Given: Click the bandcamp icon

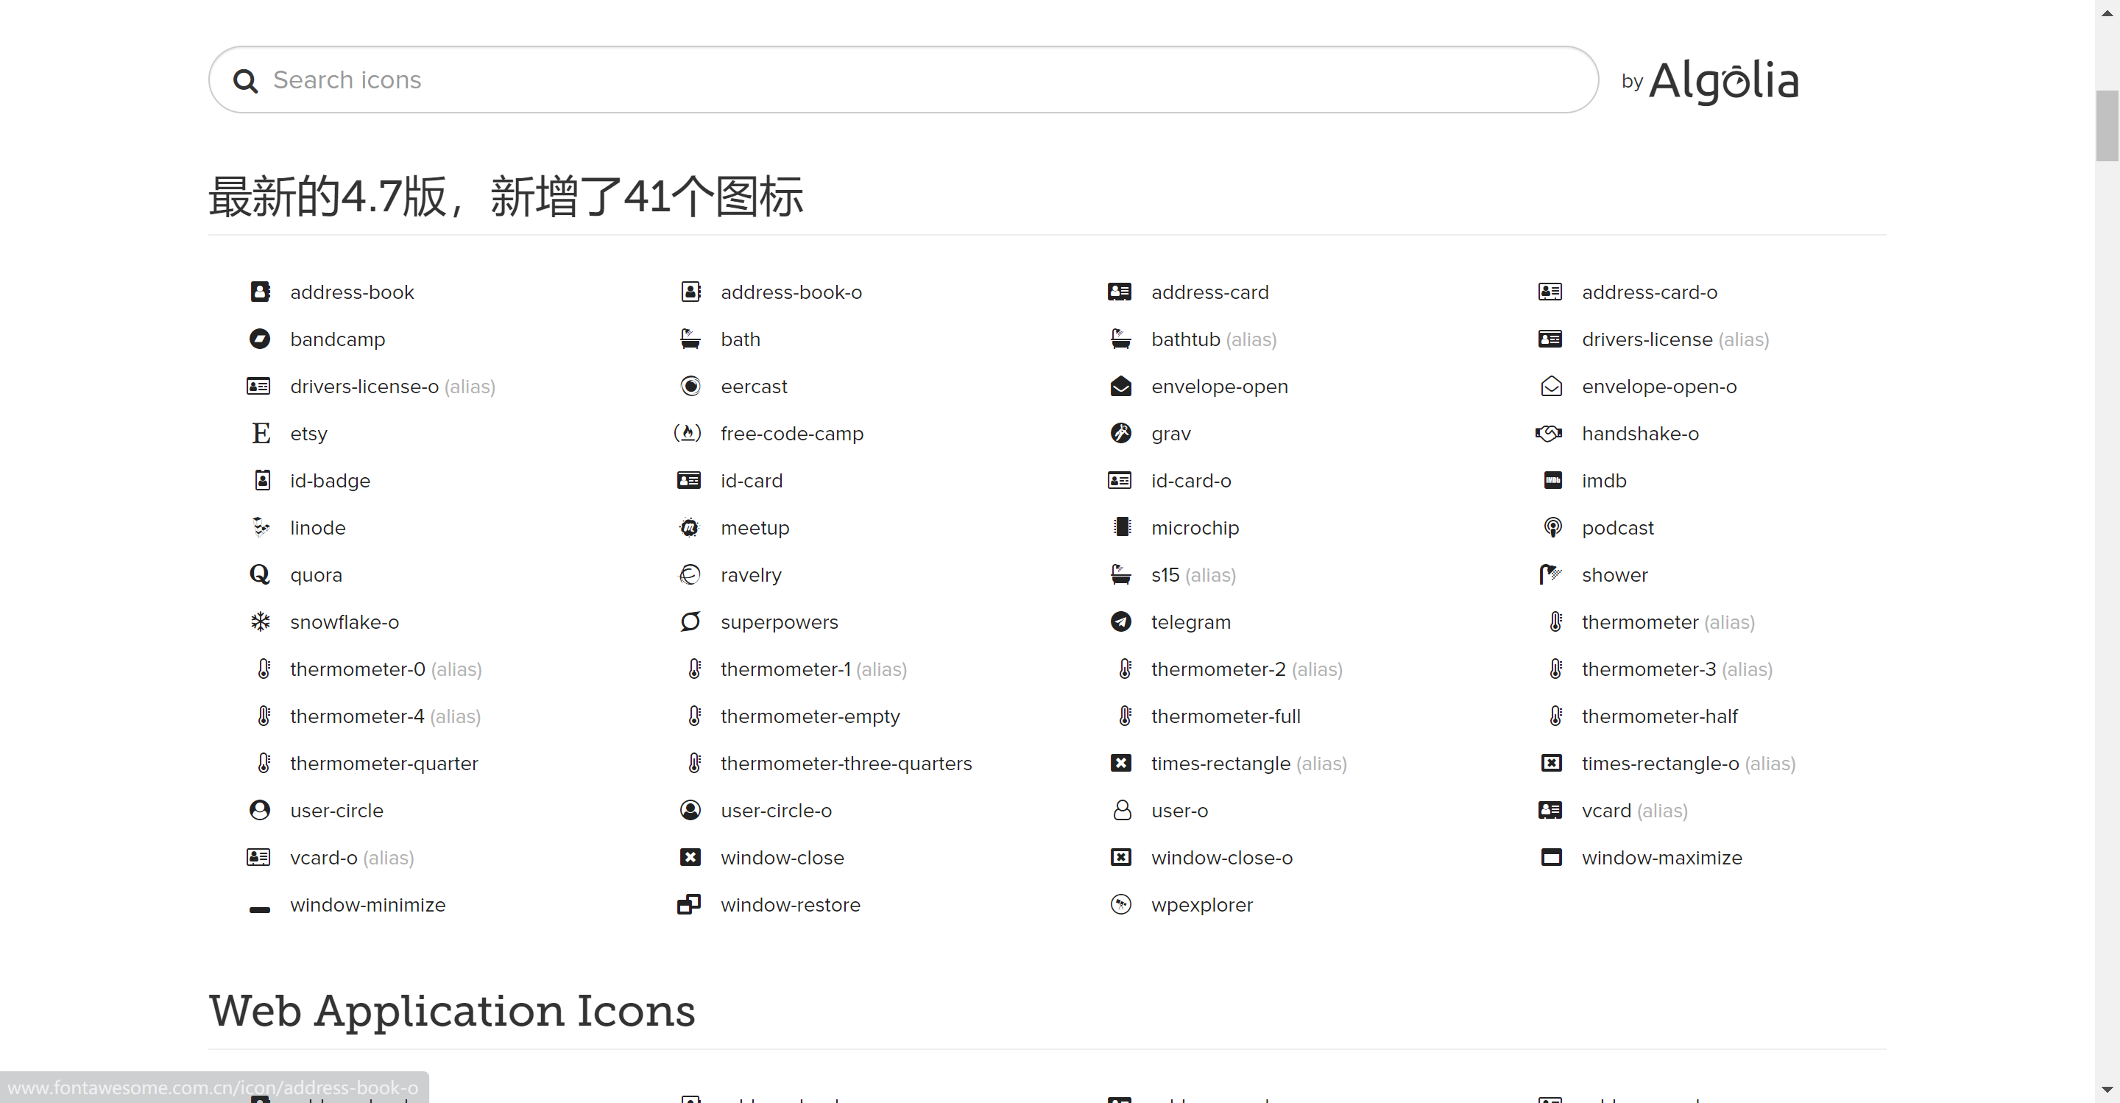Looking at the screenshot, I should (259, 339).
